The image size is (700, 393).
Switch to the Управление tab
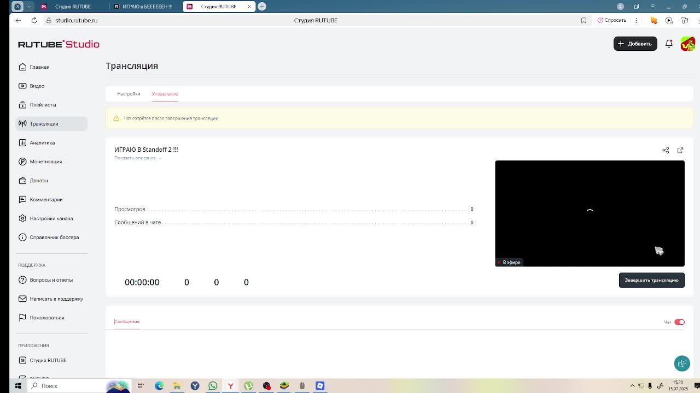(165, 94)
